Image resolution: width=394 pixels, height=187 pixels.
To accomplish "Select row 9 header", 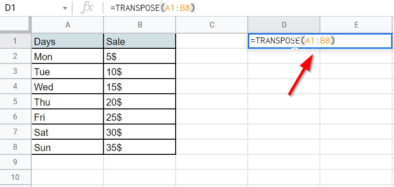I will click(15, 162).
